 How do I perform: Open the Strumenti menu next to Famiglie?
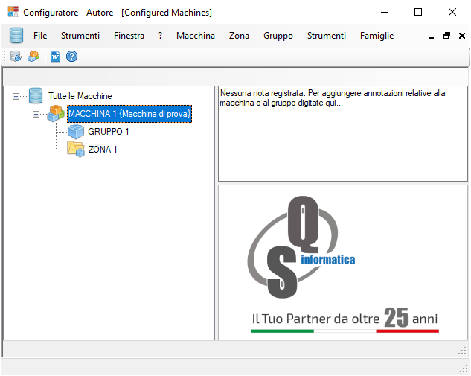[x=327, y=36]
